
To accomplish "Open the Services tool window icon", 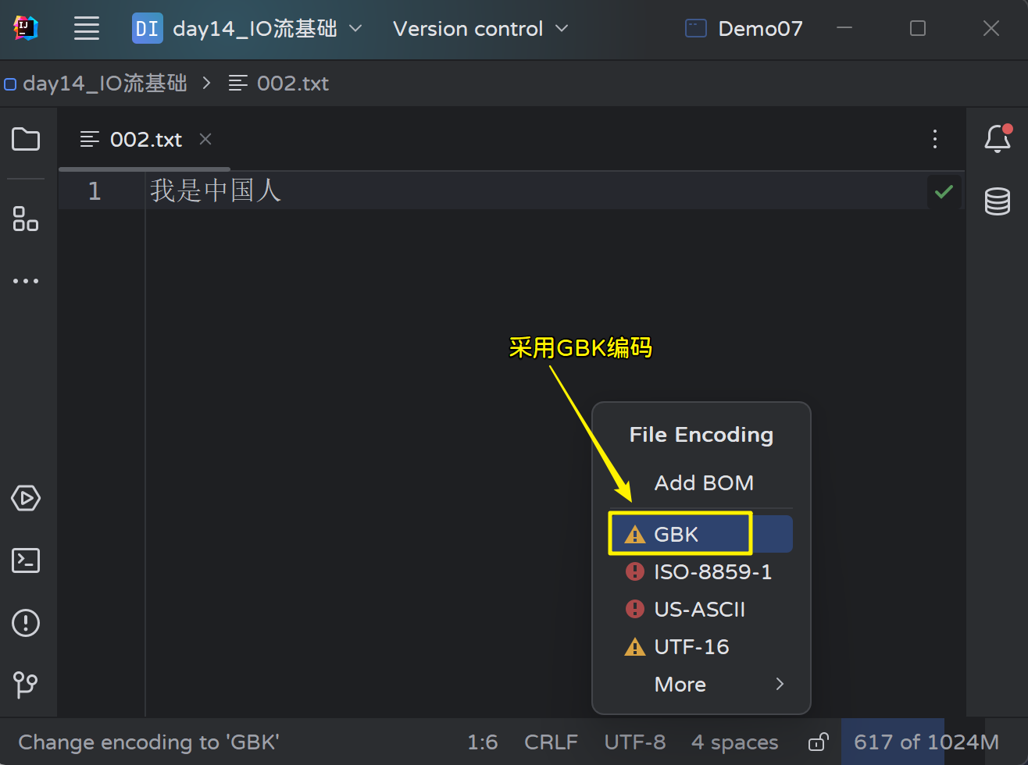I will [26, 498].
